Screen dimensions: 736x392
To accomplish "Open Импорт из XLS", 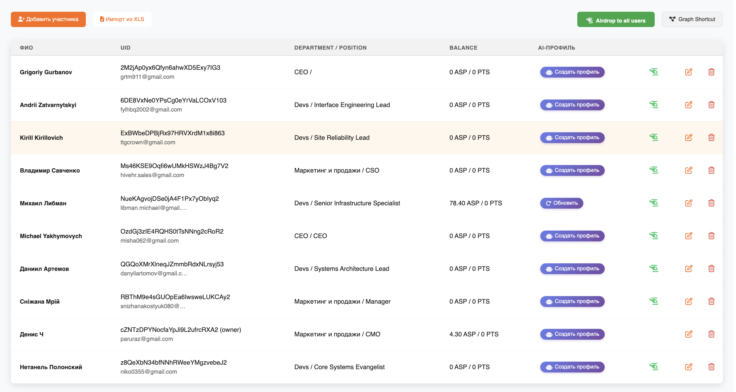I will (x=122, y=19).
